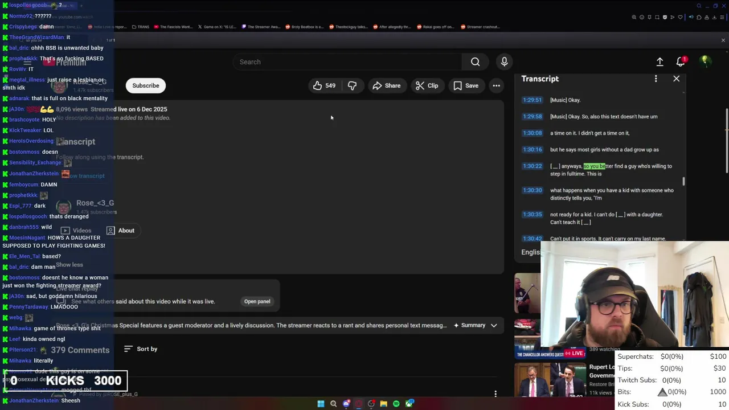The image size is (729, 410).
Task: Open taskbar app with 22 badge
Action: point(409,404)
